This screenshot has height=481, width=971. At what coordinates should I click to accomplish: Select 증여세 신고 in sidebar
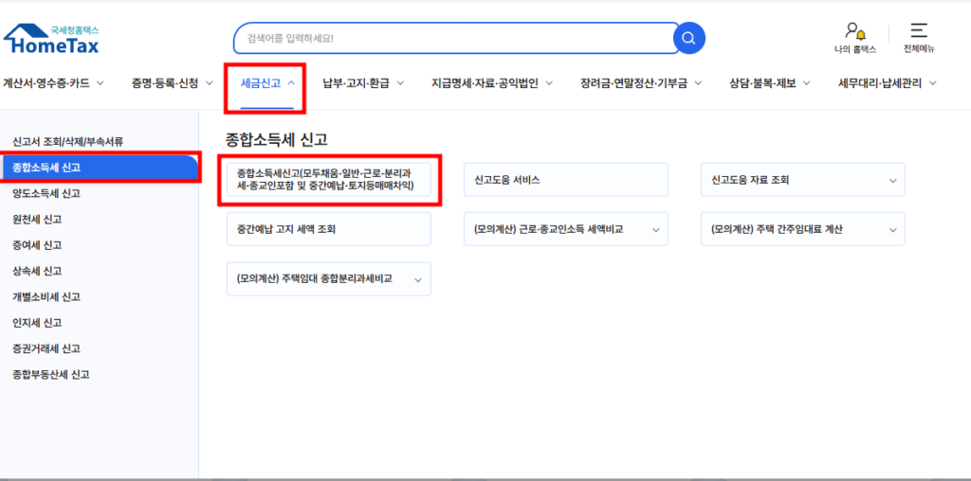point(37,245)
